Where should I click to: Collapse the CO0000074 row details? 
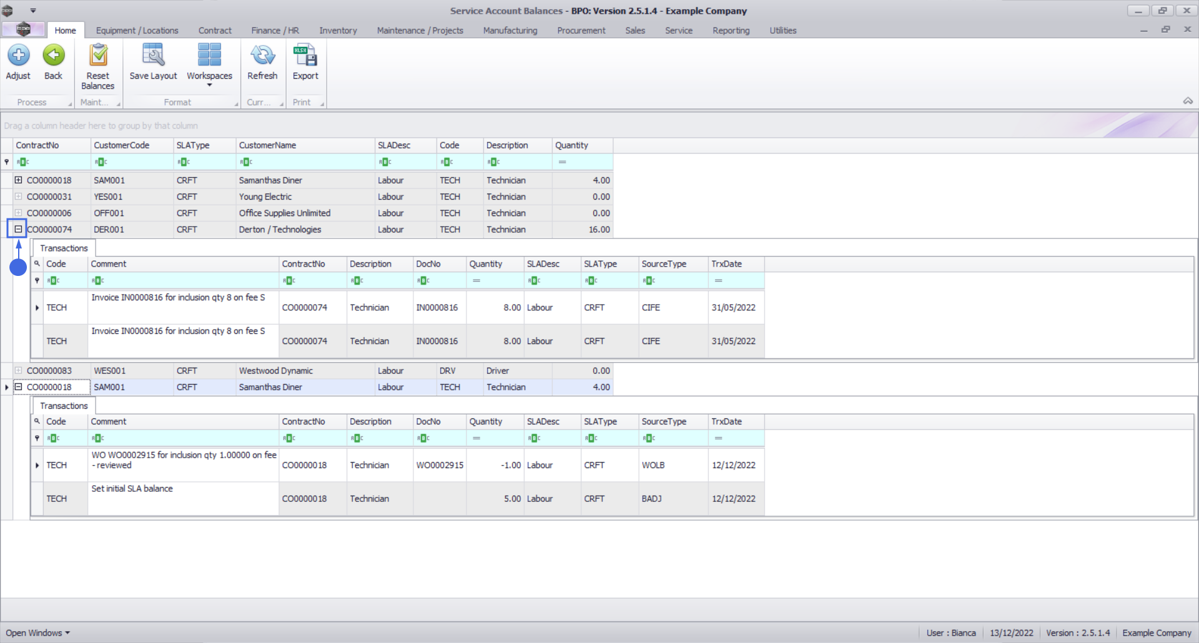[x=18, y=229]
